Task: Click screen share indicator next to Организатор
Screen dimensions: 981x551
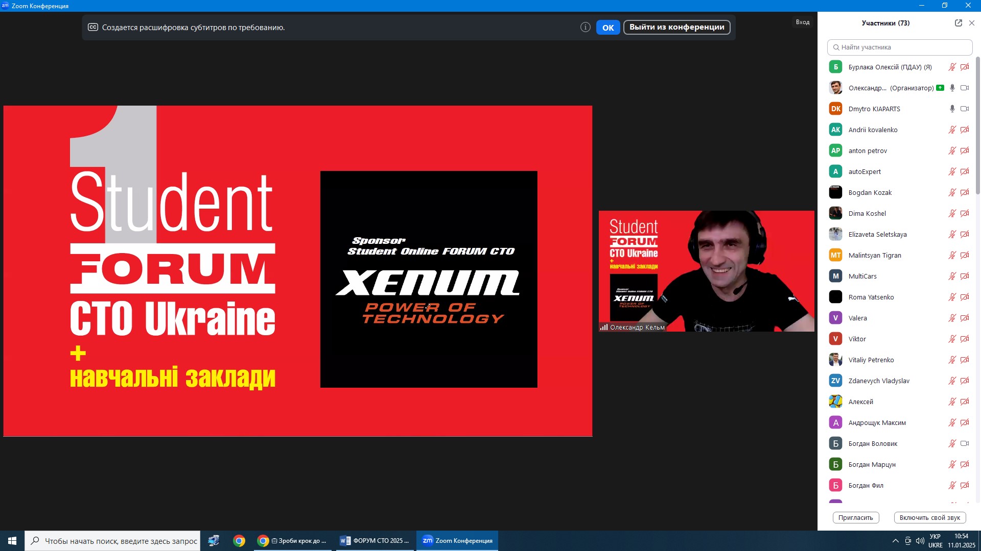Action: click(x=940, y=88)
